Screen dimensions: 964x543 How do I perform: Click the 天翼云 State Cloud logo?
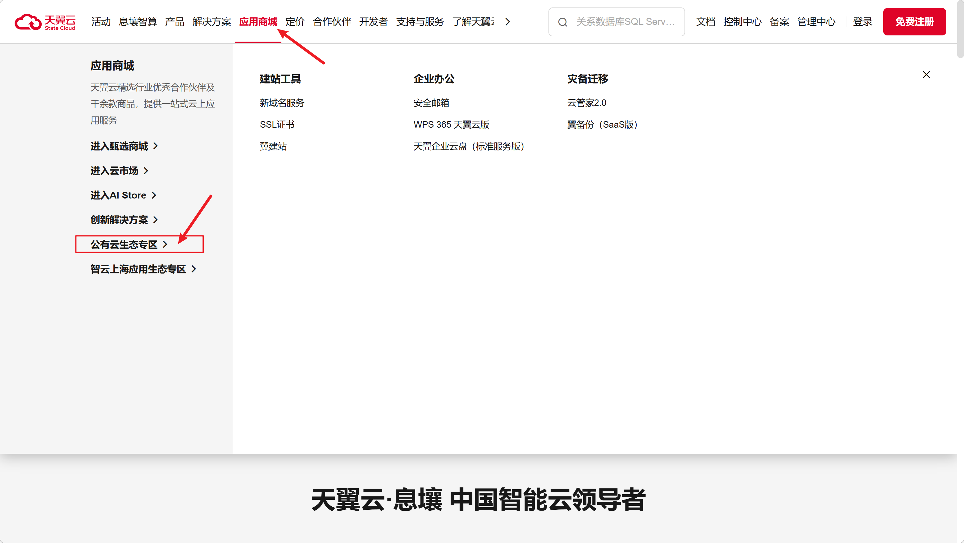45,22
